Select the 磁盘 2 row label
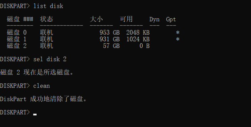This screenshot has height=127, width=251. click(x=17, y=46)
